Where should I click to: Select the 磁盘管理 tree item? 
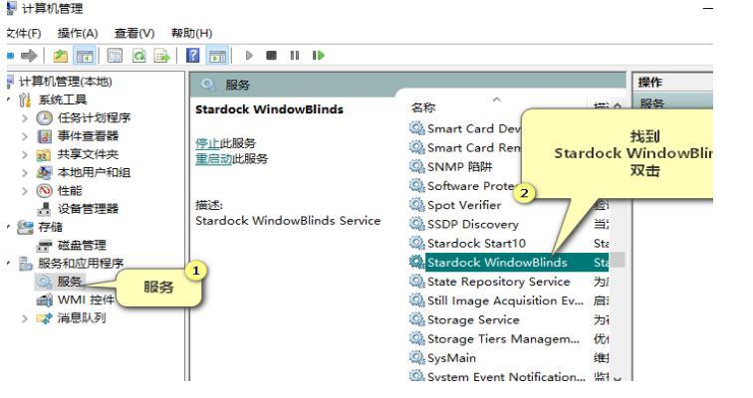point(82,246)
